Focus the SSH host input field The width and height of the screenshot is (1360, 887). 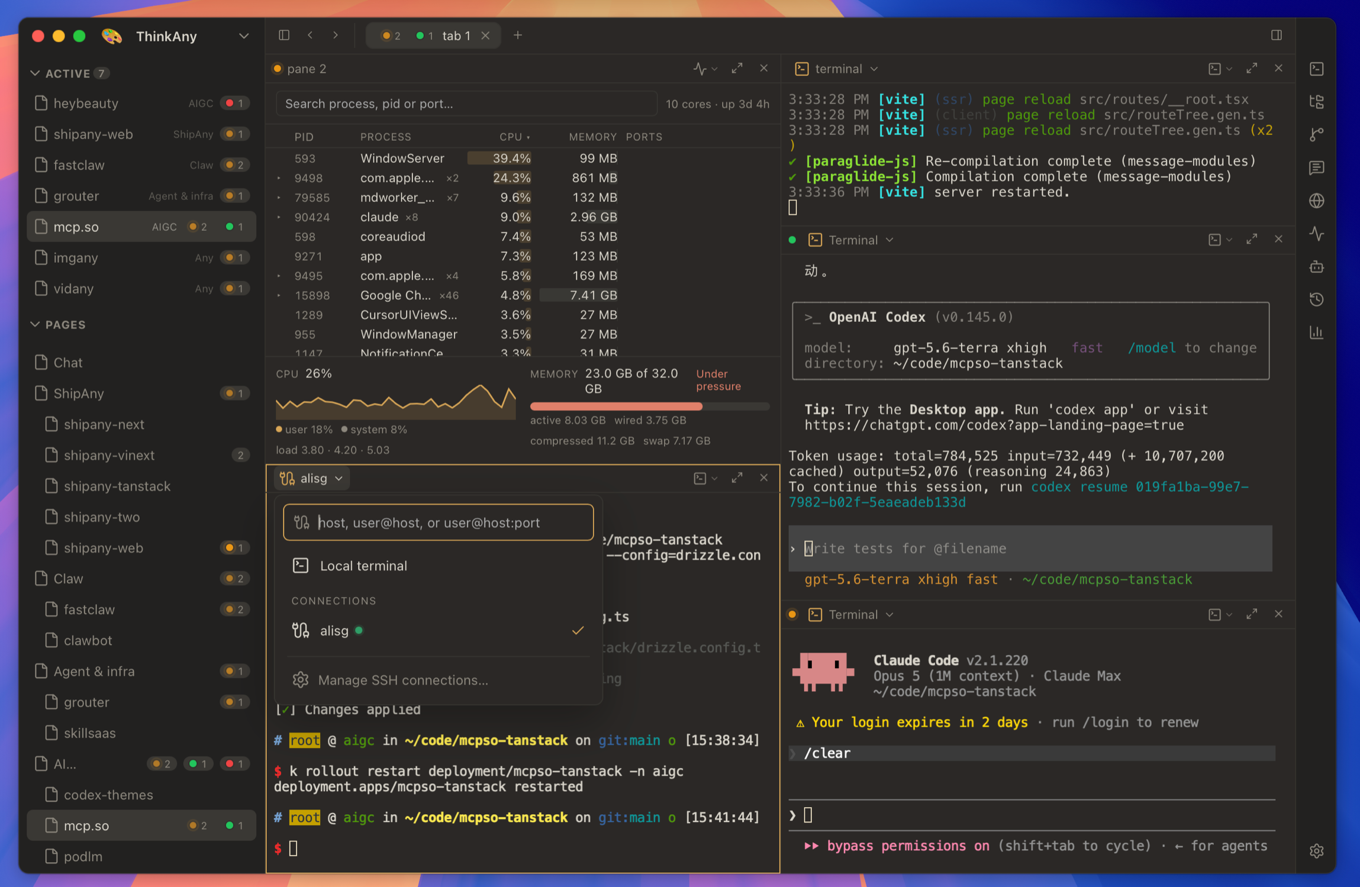(439, 522)
